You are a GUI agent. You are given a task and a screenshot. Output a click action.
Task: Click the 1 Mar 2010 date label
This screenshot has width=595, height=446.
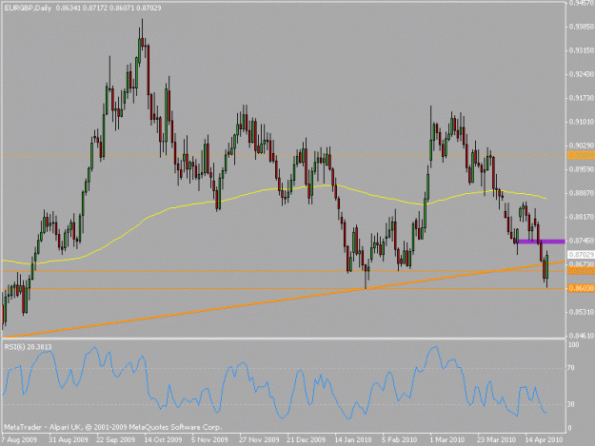(447, 439)
